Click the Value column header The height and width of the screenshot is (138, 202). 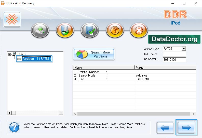point(165,67)
